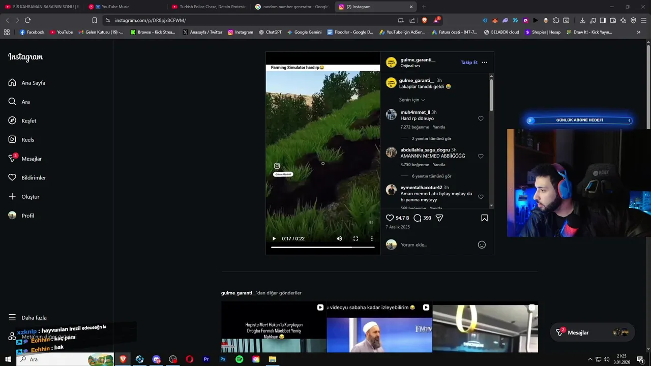The width and height of the screenshot is (651, 366).
Task: Show hidden system tray icons
Action: click(590, 359)
